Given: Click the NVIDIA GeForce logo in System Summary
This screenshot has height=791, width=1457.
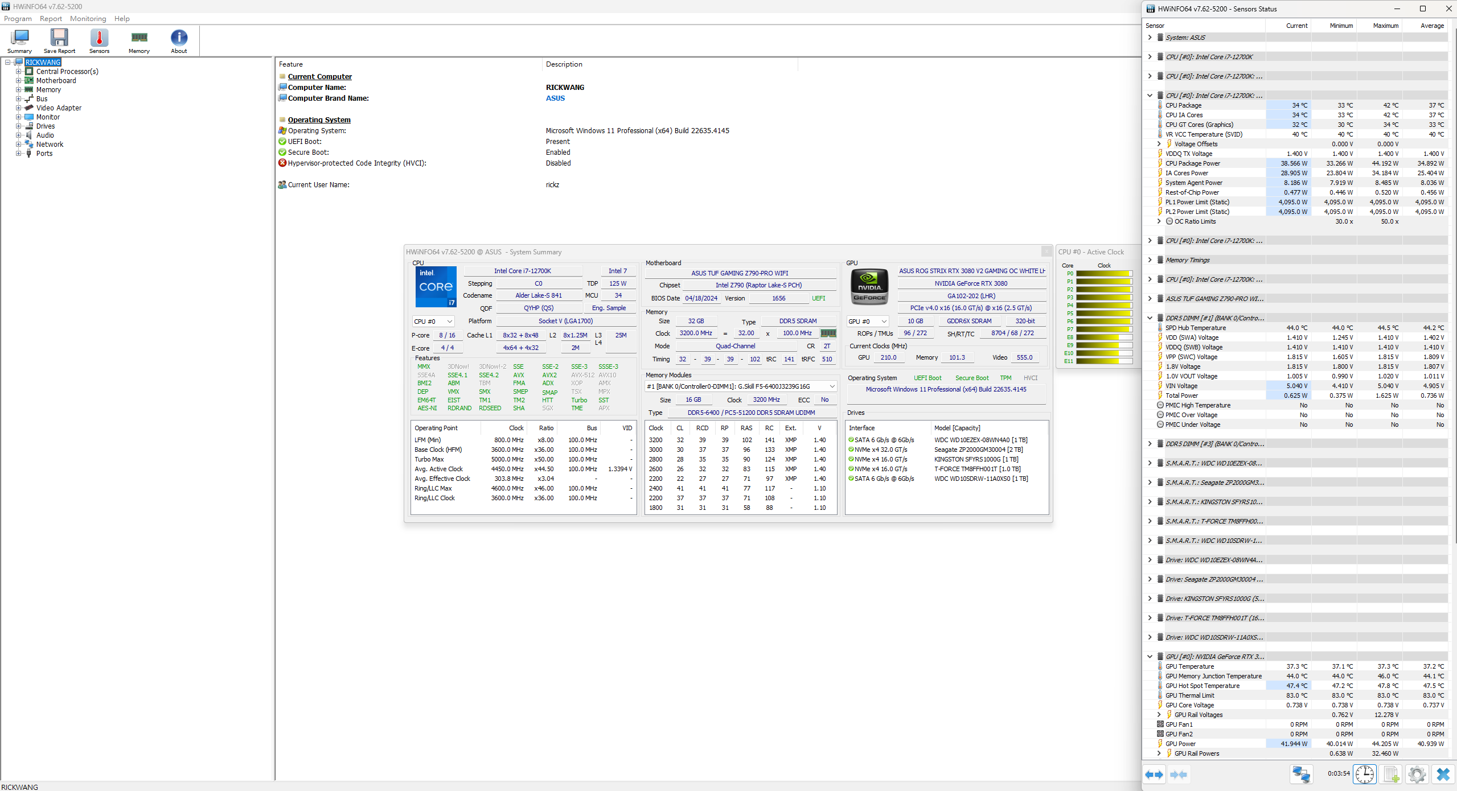Looking at the screenshot, I should coord(869,286).
